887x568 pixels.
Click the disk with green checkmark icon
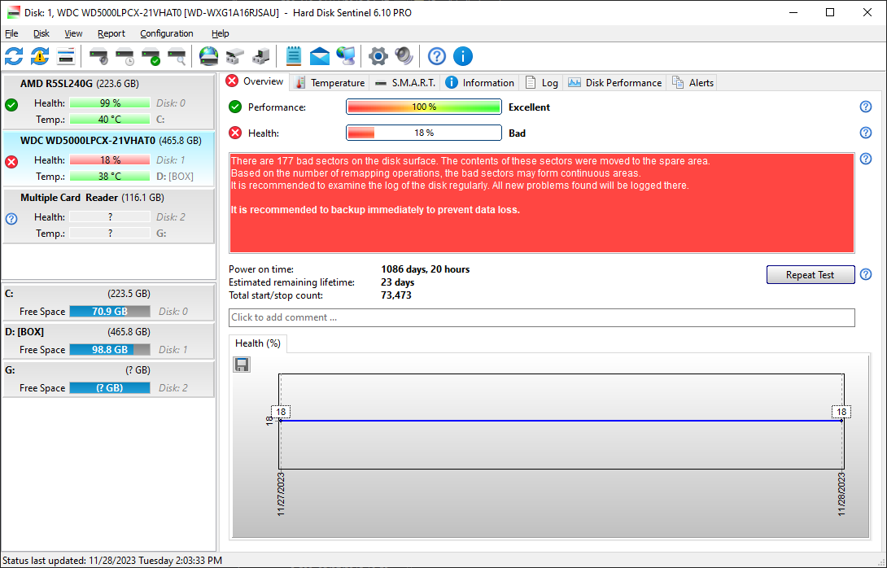[151, 56]
